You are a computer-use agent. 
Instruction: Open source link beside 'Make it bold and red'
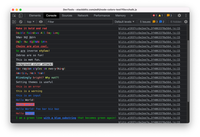[149, 28]
